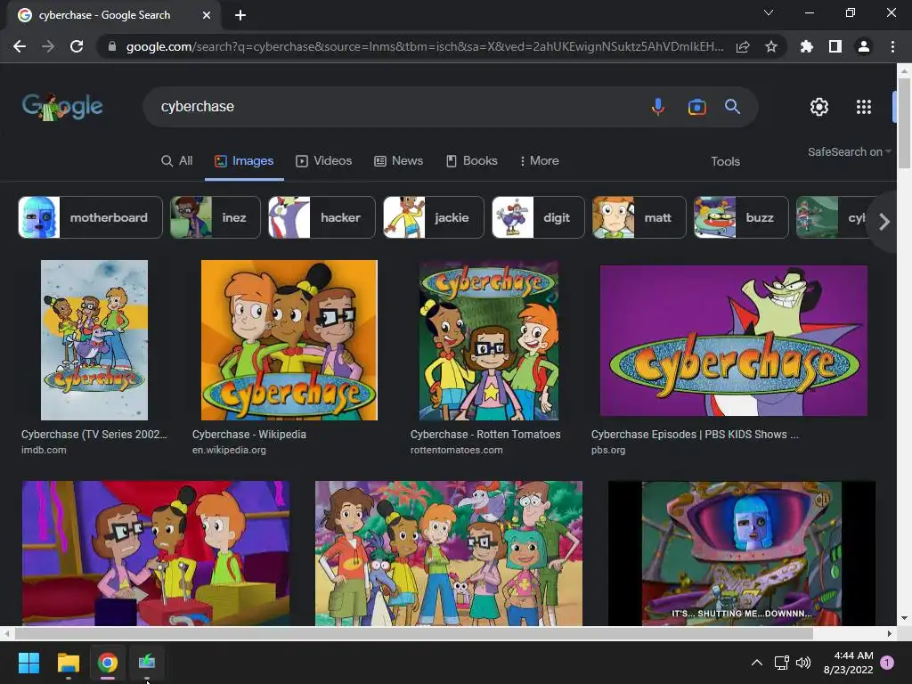
Task: Open the PBS Hacker logo thumbnail
Action: coord(734,341)
